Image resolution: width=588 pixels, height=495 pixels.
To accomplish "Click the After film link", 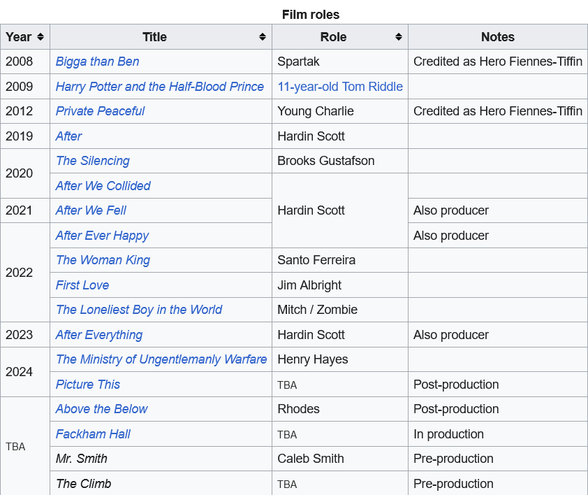I will point(68,136).
